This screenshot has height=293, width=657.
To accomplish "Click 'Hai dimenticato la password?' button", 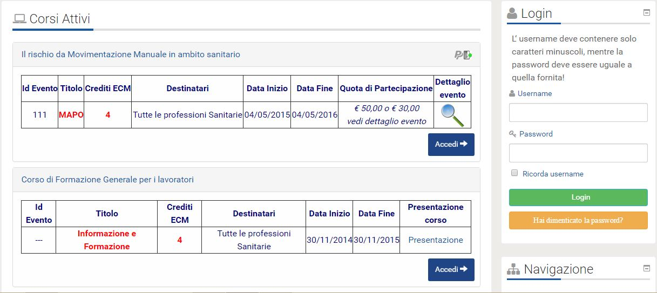I will coord(578,220).
